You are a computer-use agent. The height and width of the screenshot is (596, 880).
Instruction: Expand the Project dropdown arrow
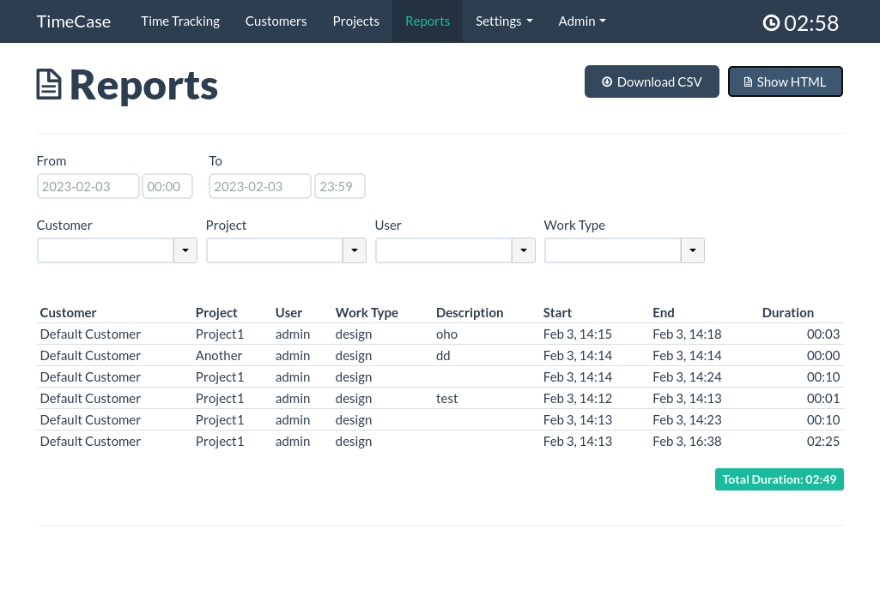355,250
